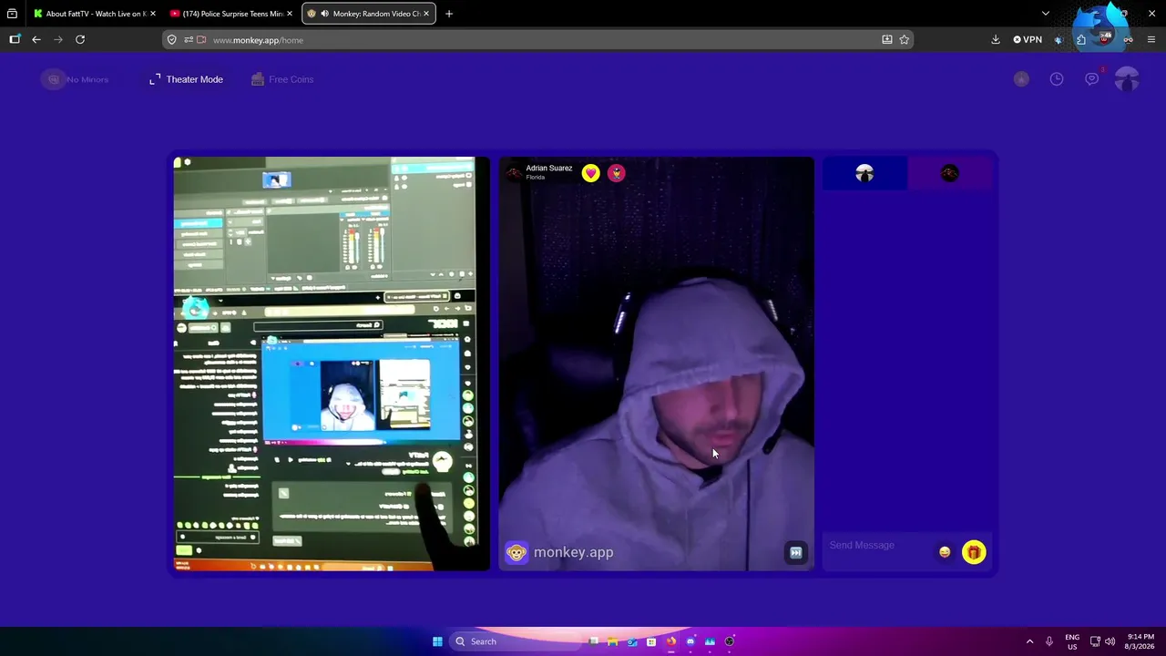
Task: Click the yellow heart icon beside Adrian Suarez
Action: 591,173
